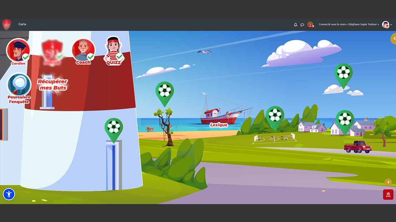Click Récupérer mes Buts
Screen dimensions: 396x222
pos(53,85)
